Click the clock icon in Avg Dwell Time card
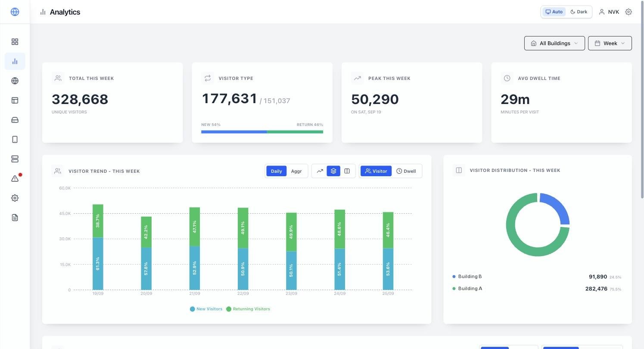 (507, 78)
